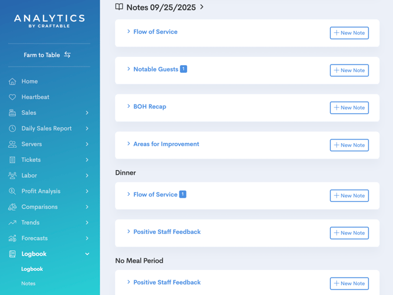This screenshot has height=295, width=393.
Task: Click the Heartbeat heart icon
Action: (12, 97)
